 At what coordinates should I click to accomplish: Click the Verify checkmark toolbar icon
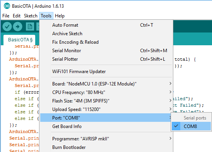click(7, 27)
